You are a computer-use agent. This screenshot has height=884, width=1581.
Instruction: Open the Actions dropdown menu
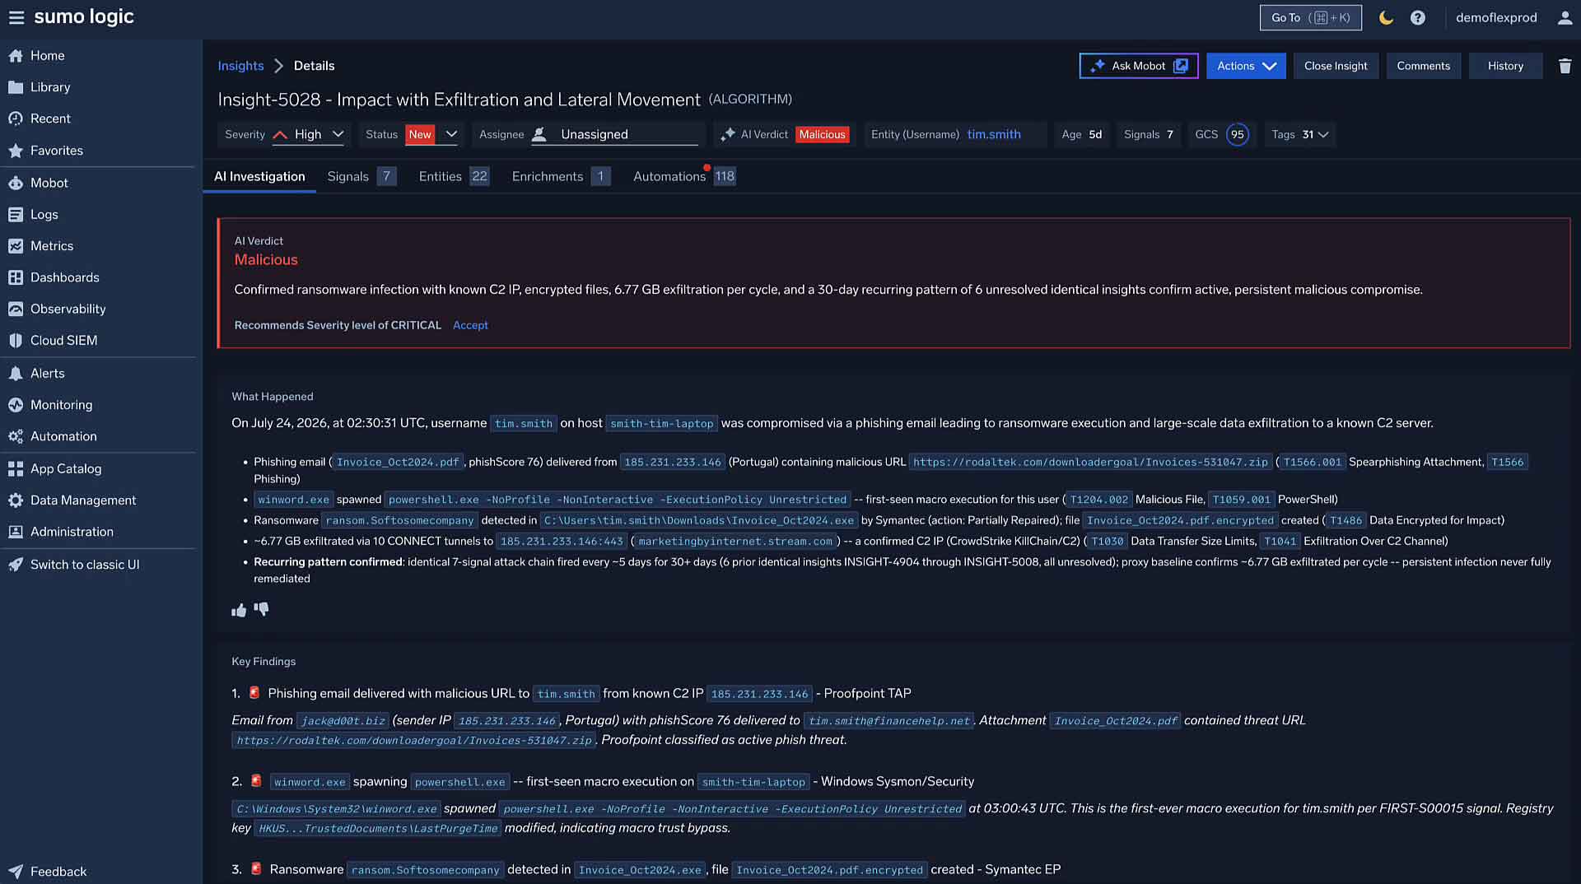1245,66
